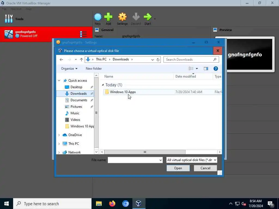The image size is (279, 209).
Task: Click the blue Help icon
Action: 216,69
